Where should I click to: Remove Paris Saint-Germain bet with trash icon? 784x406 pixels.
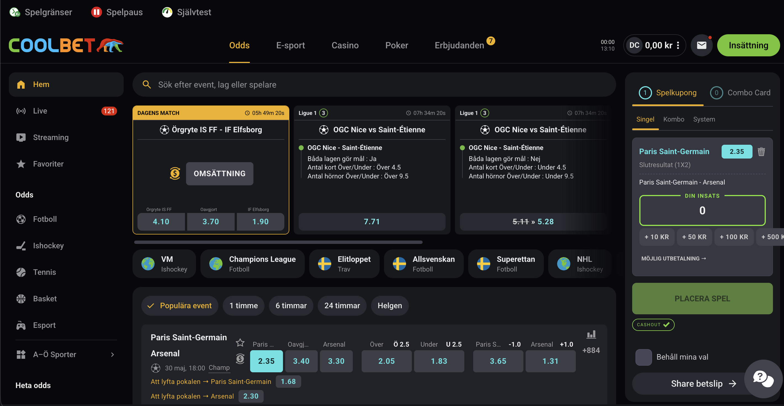pyautogui.click(x=761, y=151)
